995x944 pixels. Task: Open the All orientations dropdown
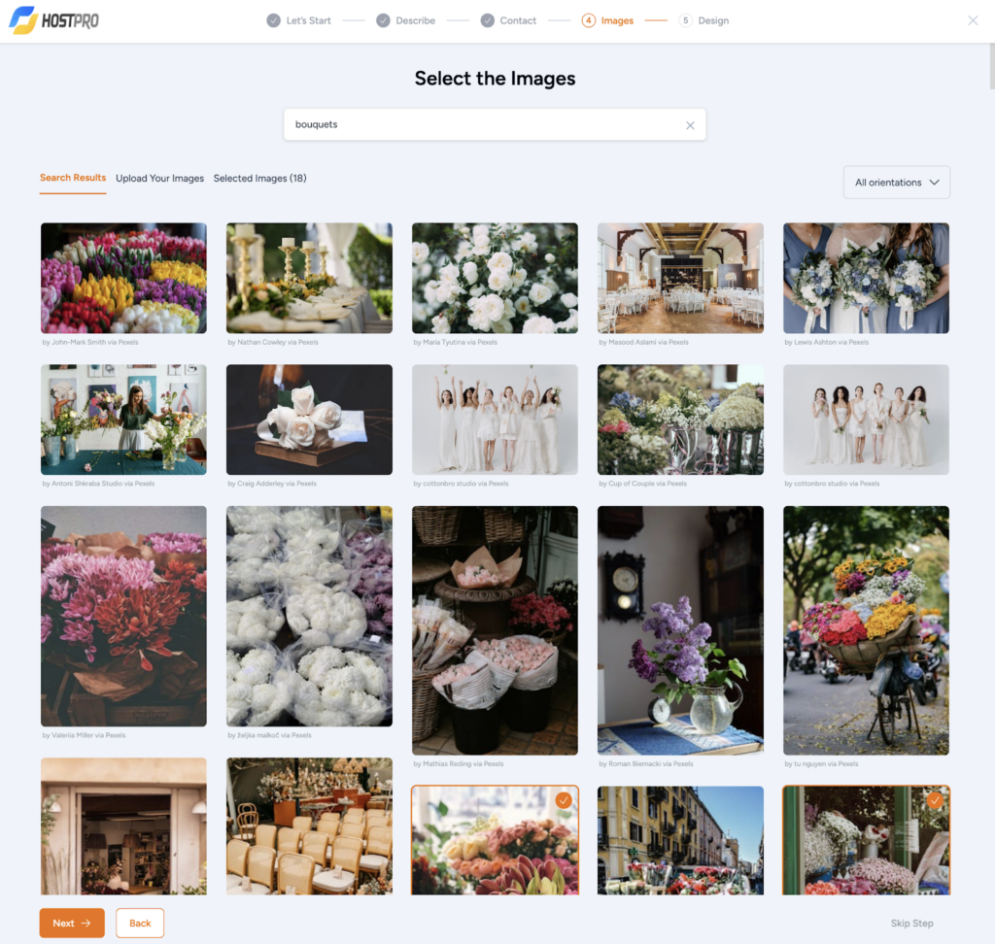pyautogui.click(x=897, y=182)
